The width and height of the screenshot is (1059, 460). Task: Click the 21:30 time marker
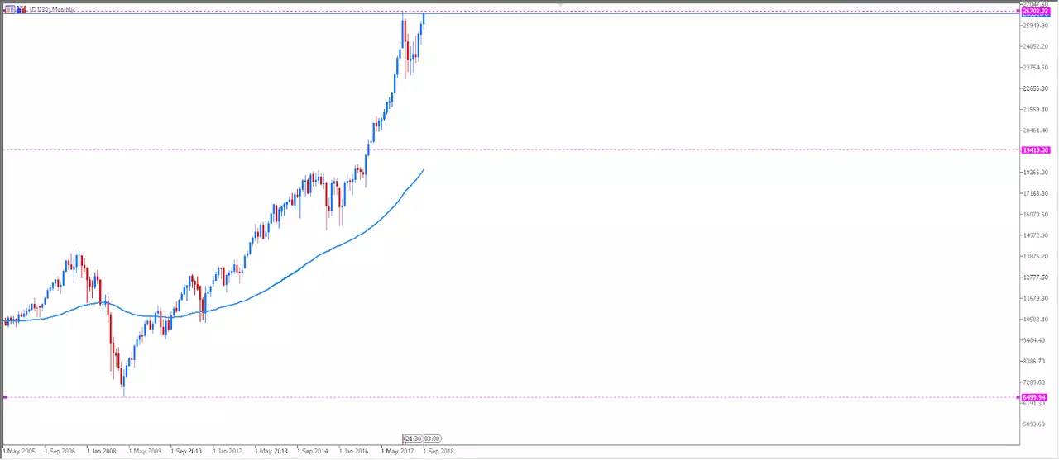(x=413, y=439)
